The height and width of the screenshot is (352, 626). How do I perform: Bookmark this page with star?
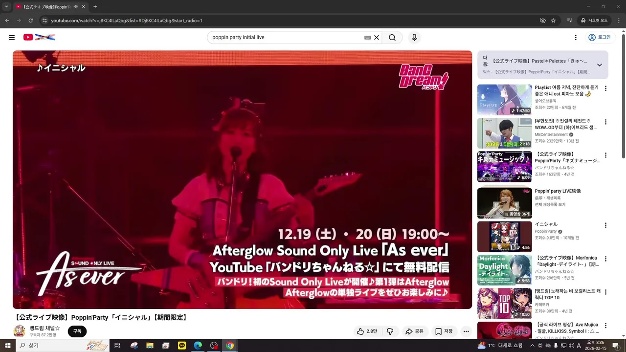553,21
